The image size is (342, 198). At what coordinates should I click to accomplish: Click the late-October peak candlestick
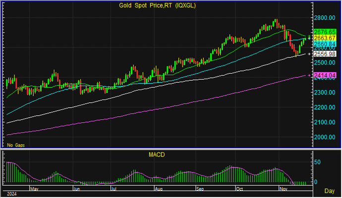pos(276,22)
